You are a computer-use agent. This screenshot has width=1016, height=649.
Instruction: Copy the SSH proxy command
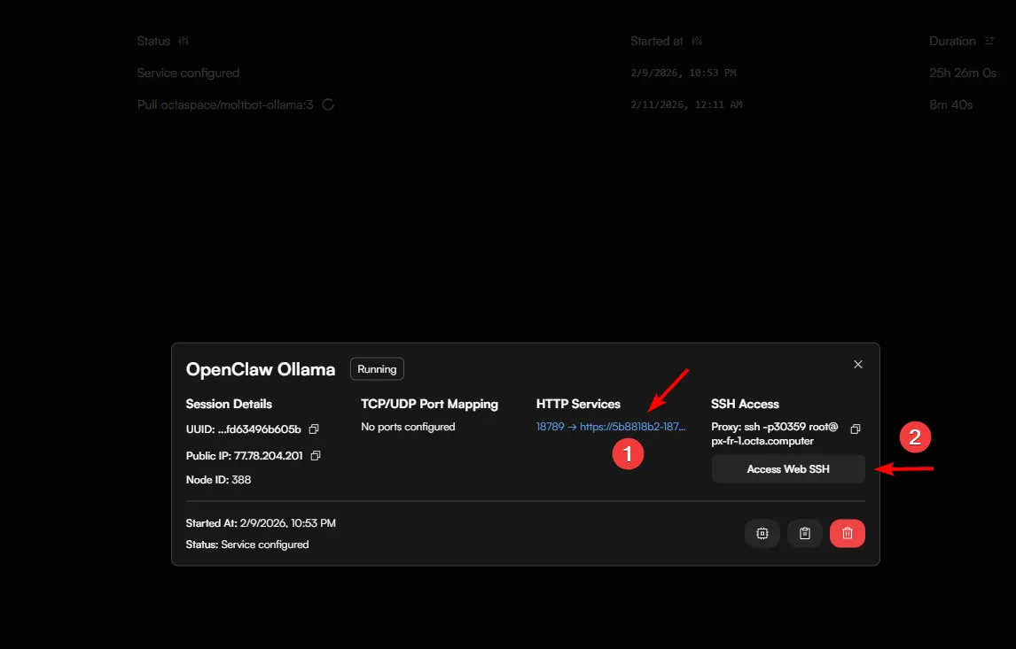856,429
